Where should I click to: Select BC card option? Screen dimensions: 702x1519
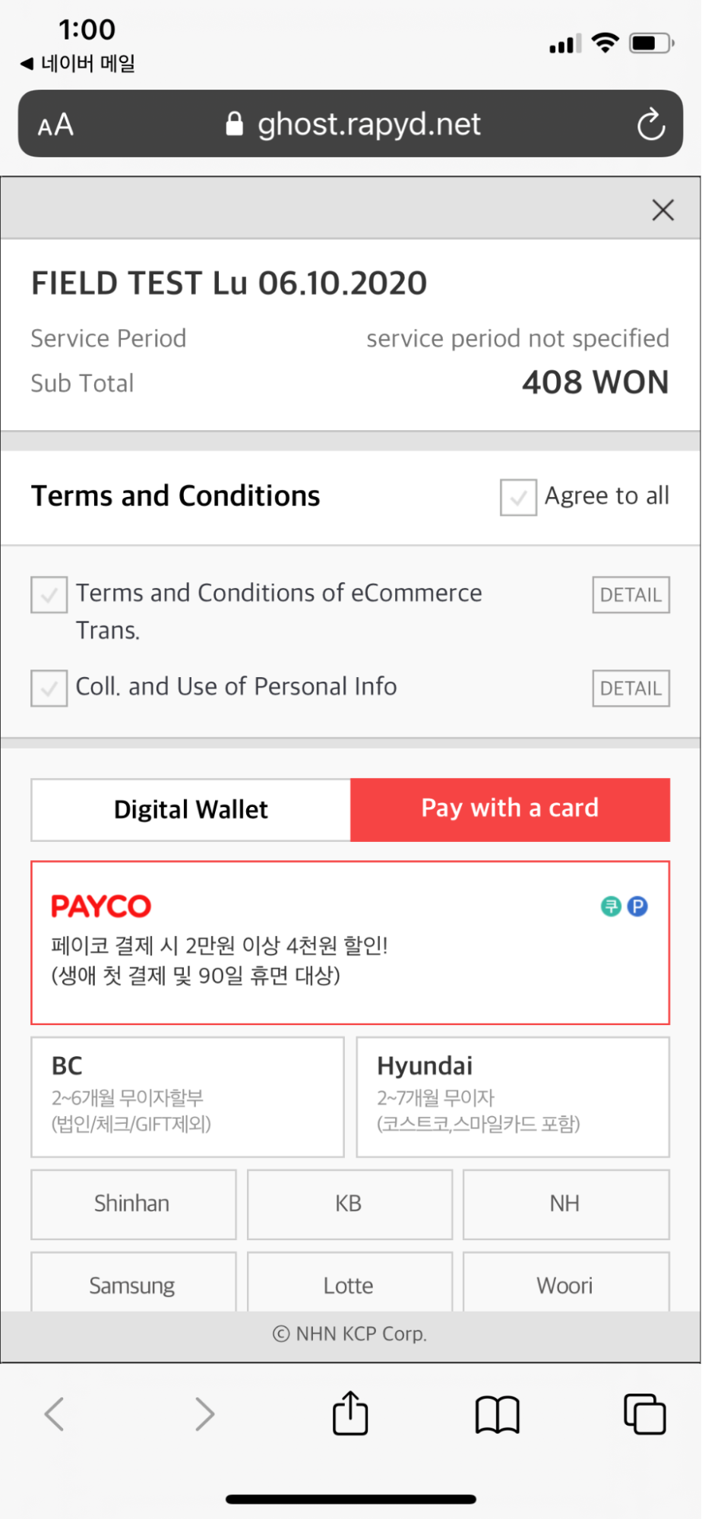click(x=188, y=1097)
